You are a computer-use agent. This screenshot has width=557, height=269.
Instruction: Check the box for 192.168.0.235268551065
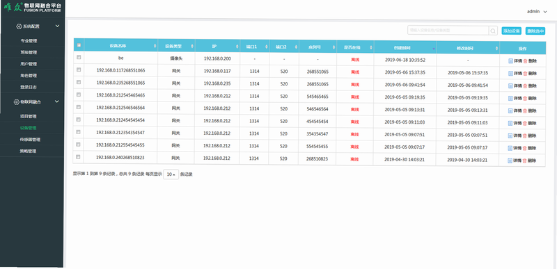(x=79, y=82)
